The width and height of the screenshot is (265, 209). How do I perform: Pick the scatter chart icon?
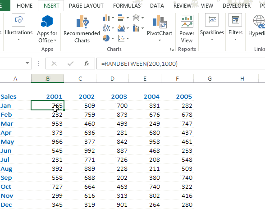click(x=121, y=38)
